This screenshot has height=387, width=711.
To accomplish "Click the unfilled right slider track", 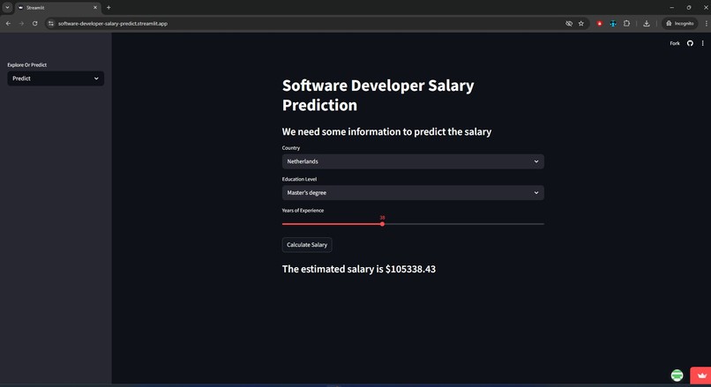I will click(x=464, y=224).
